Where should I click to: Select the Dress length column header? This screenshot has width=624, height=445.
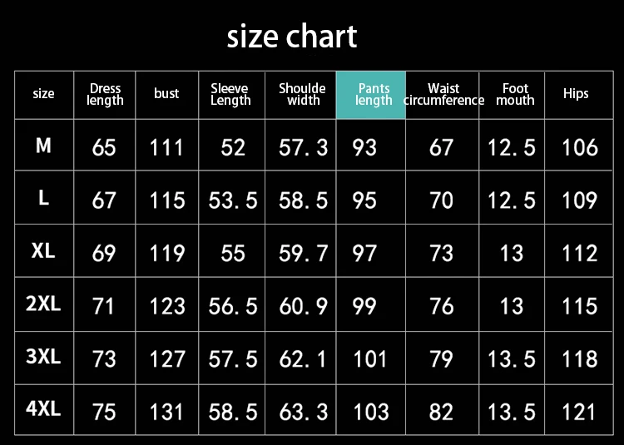click(105, 95)
